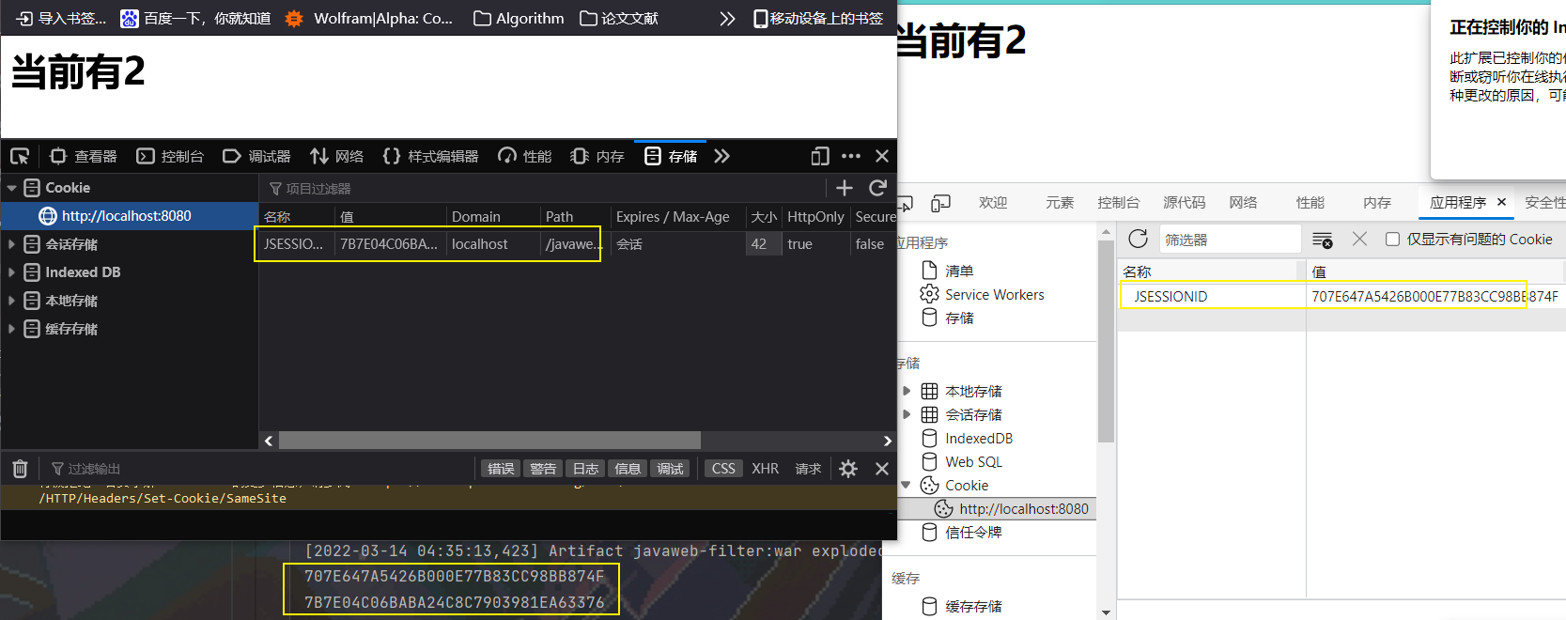Open the 百度一下，你就知道 bookmark
The width and height of the screenshot is (1566, 620).
pyautogui.click(x=195, y=18)
